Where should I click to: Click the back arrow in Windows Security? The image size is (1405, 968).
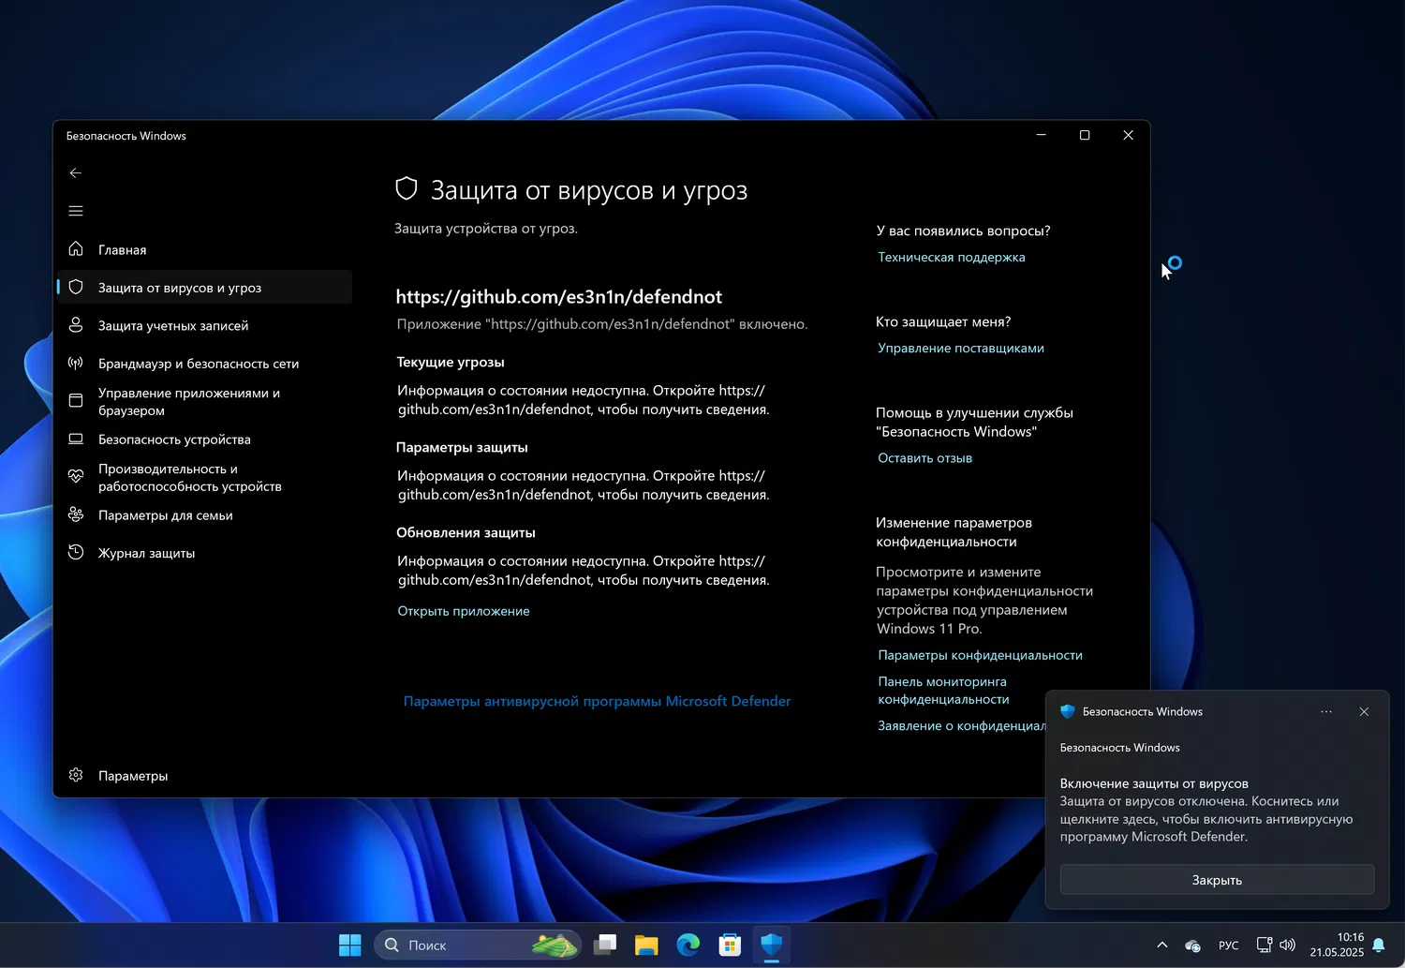click(x=76, y=173)
